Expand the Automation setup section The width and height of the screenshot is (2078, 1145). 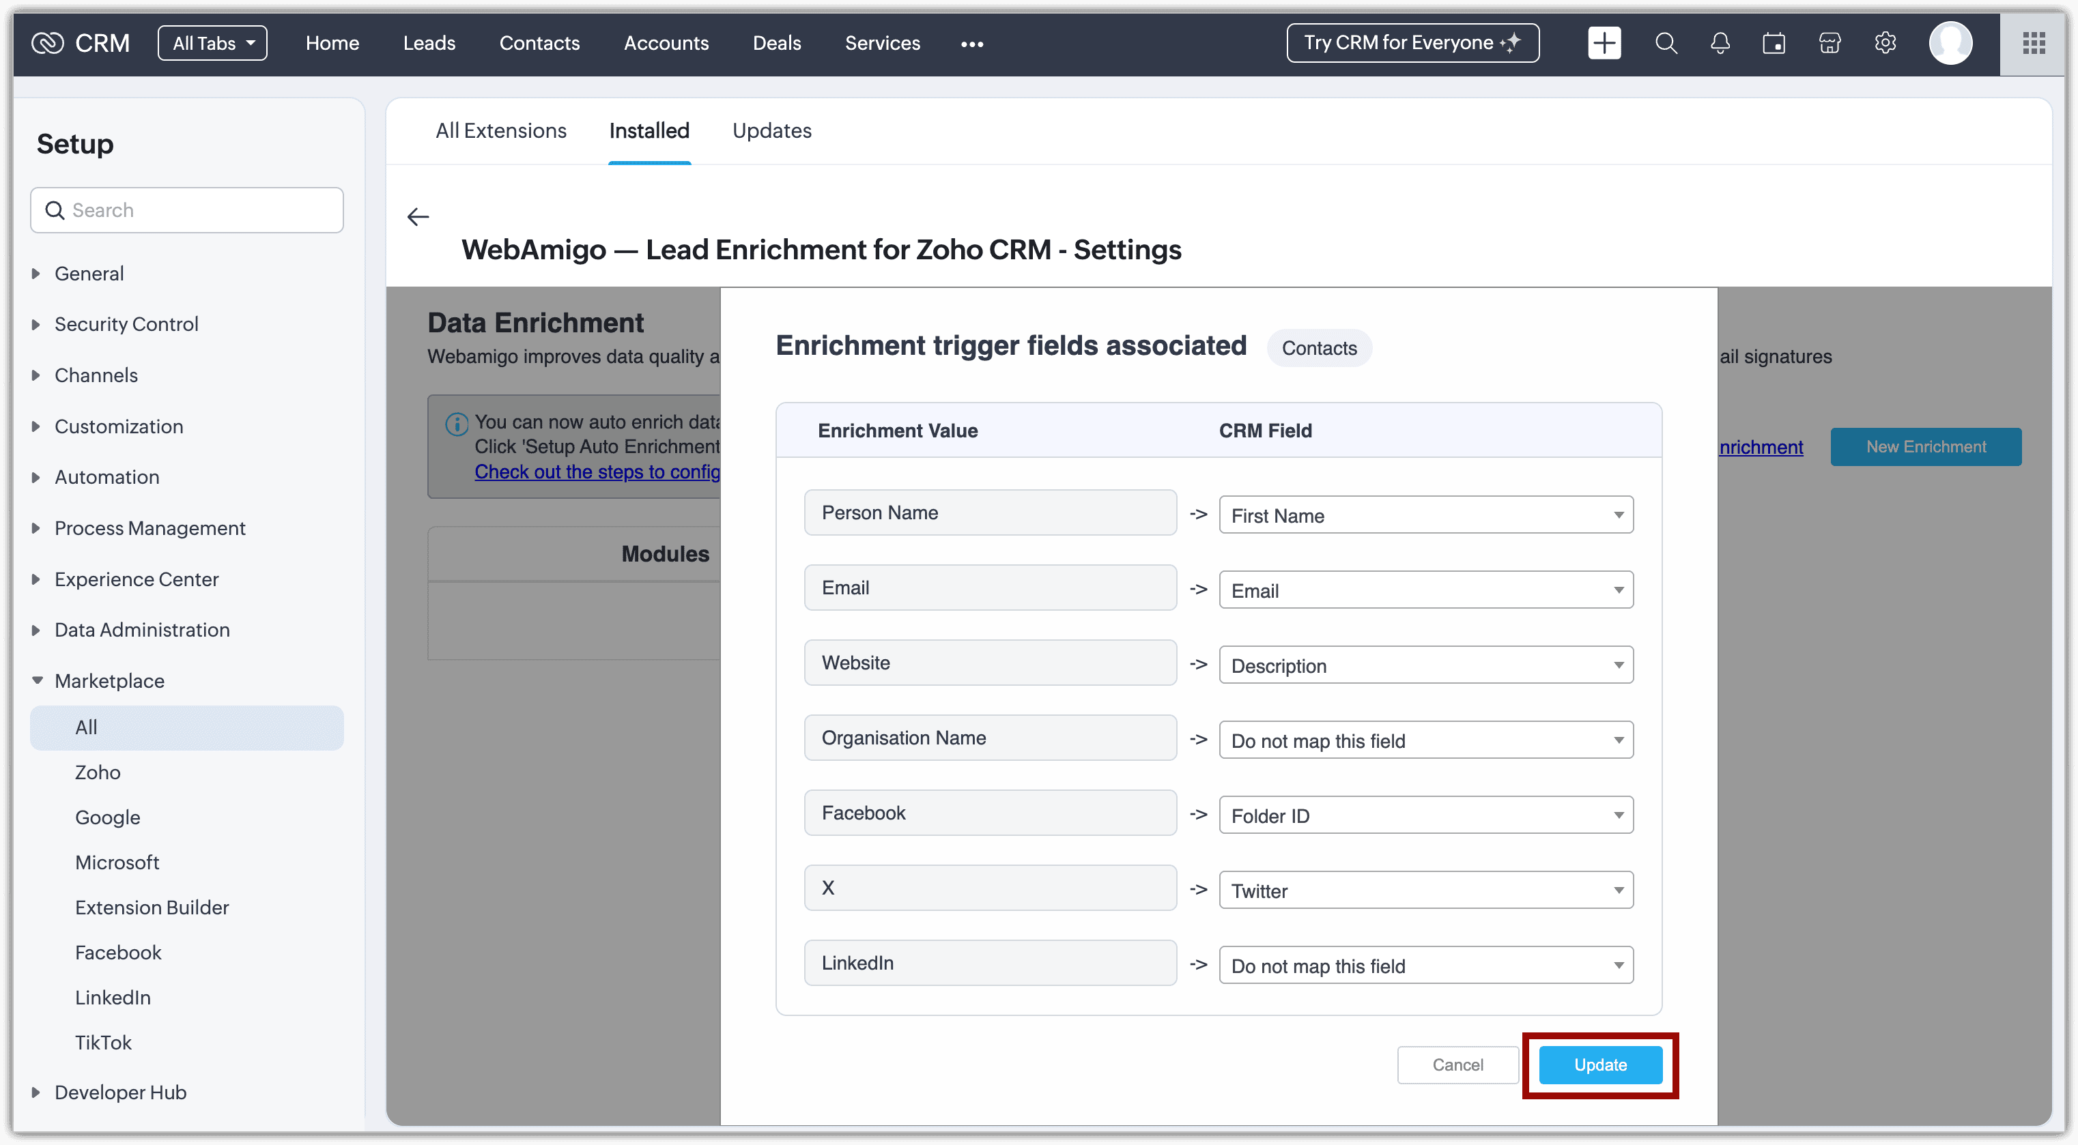pyautogui.click(x=106, y=478)
